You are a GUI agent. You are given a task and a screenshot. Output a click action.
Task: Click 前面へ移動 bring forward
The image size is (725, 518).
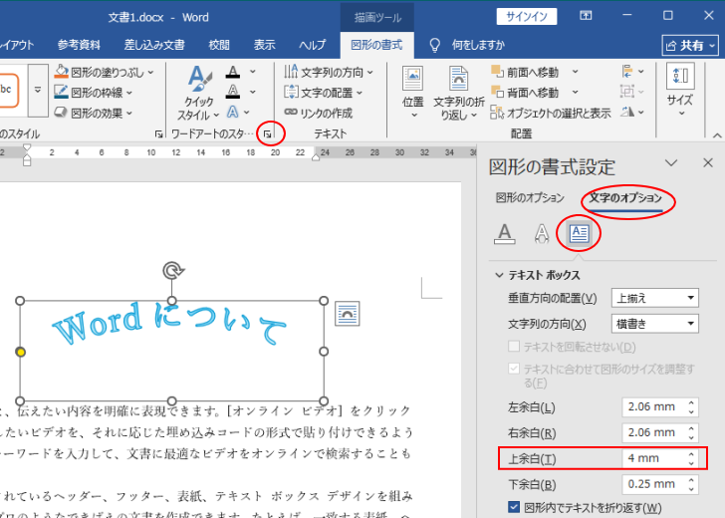(525, 72)
